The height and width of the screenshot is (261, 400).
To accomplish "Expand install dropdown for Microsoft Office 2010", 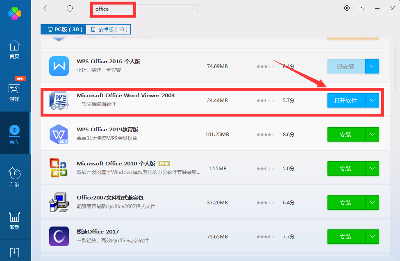I will 372,169.
